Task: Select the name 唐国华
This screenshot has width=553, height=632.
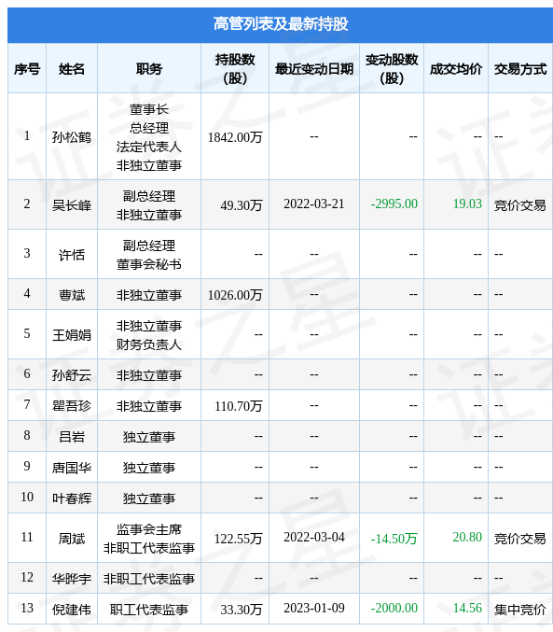Action: (72, 468)
